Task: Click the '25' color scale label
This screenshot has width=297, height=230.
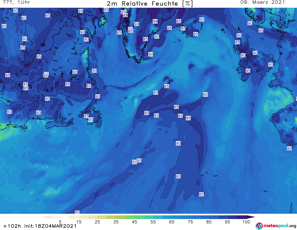Action: click(x=97, y=222)
